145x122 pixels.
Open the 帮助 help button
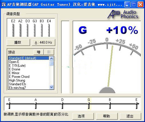point(107,116)
